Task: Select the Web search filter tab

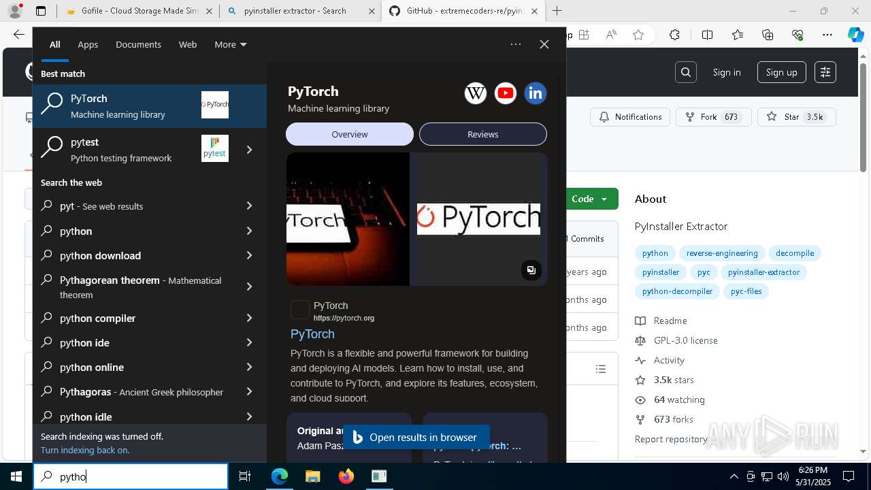Action: point(188,44)
